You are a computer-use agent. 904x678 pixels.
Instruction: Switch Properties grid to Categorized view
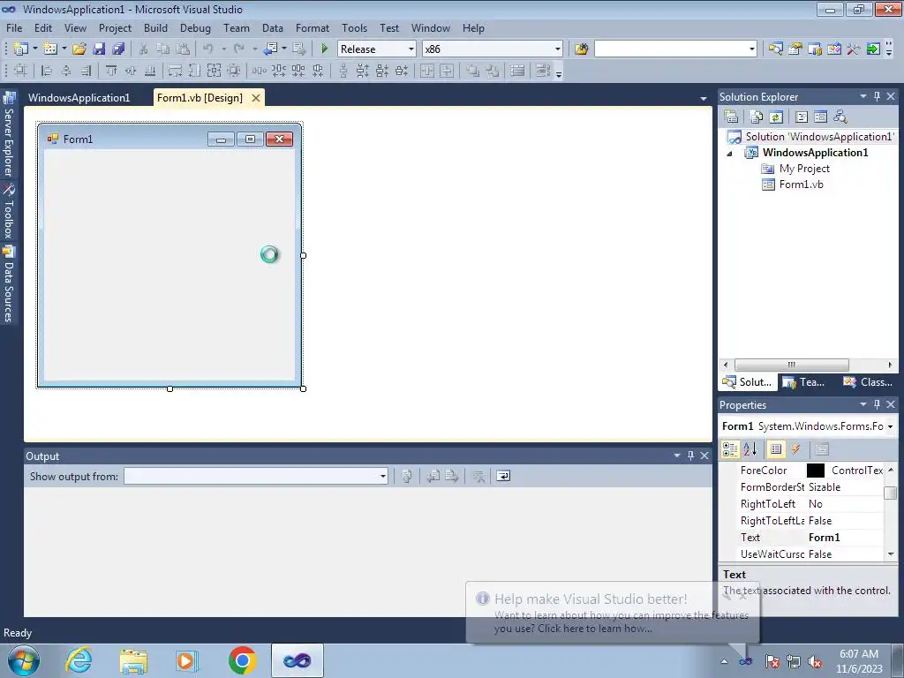coord(730,449)
